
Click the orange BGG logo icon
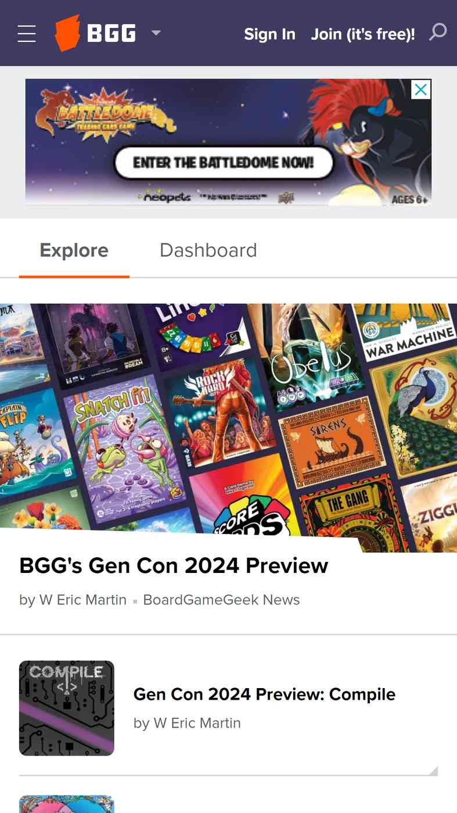[x=67, y=33]
